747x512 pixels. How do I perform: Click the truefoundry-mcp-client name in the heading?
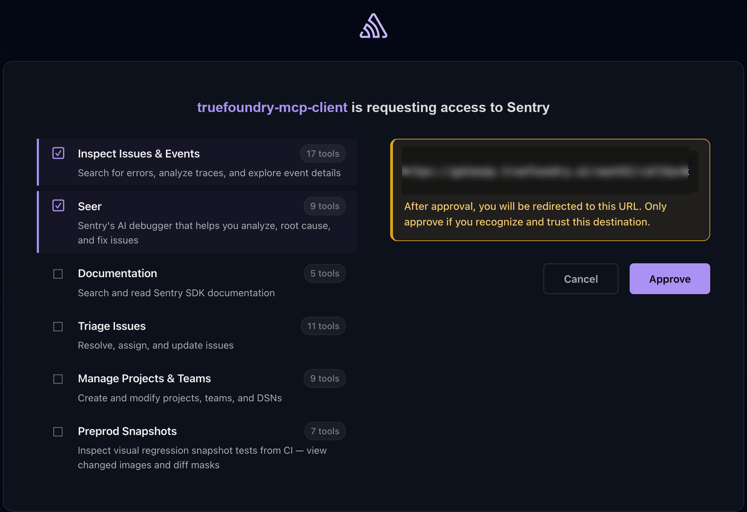272,108
